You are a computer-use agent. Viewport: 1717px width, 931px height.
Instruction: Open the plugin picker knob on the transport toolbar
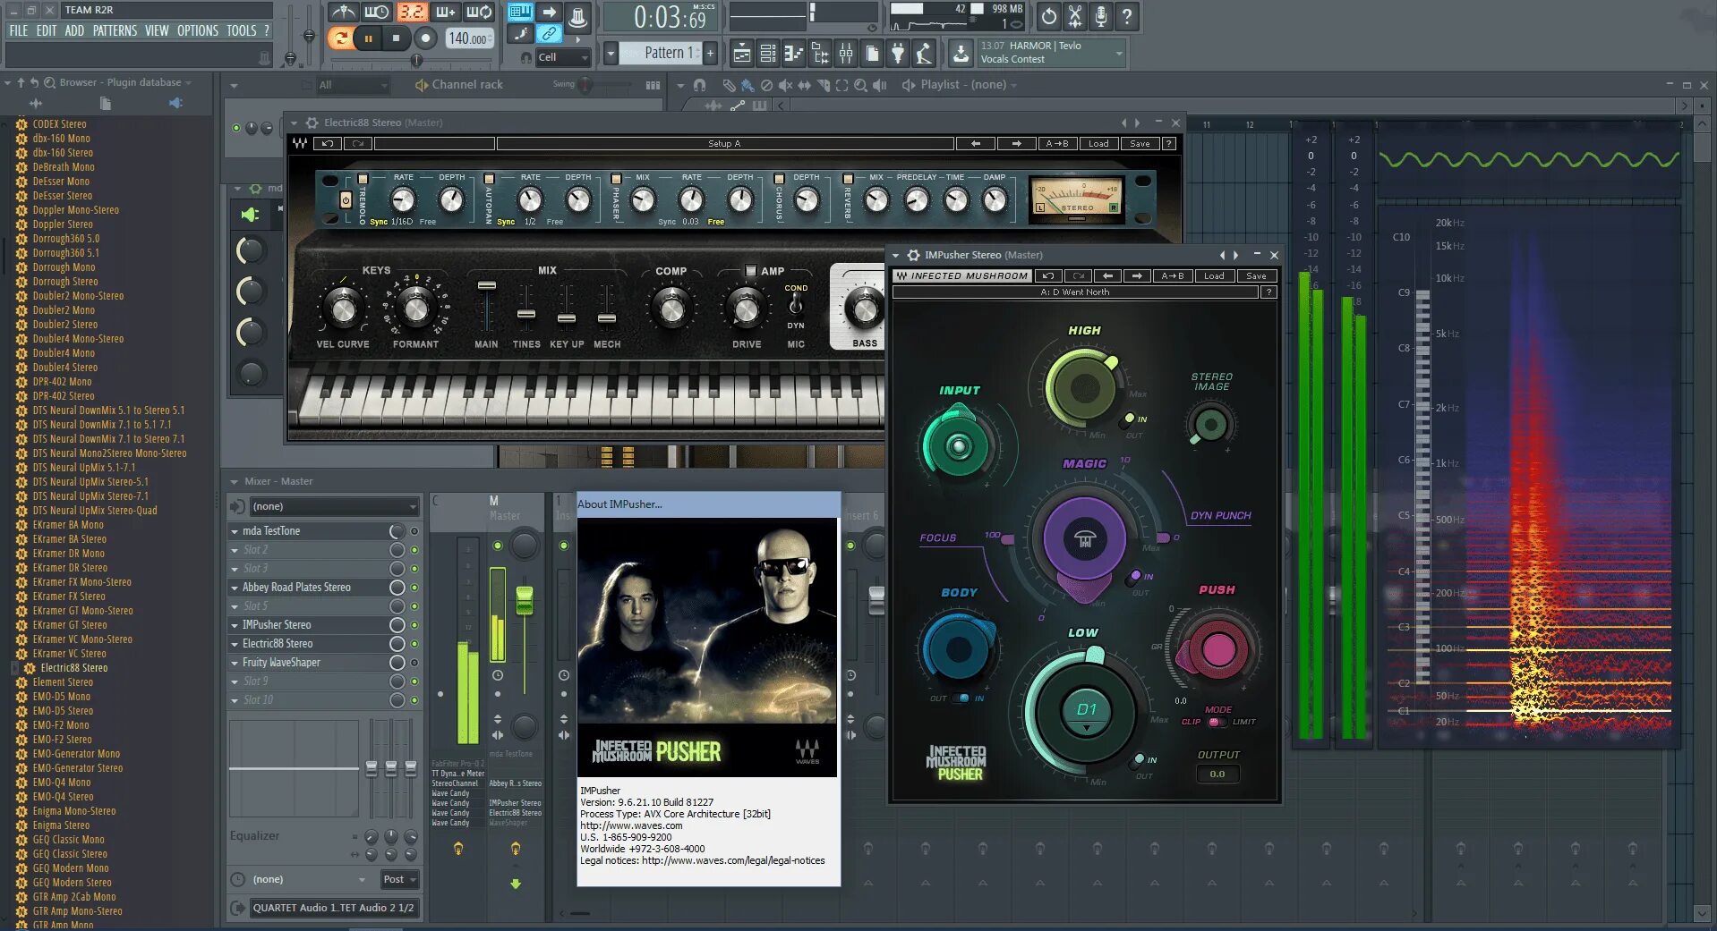click(x=579, y=15)
